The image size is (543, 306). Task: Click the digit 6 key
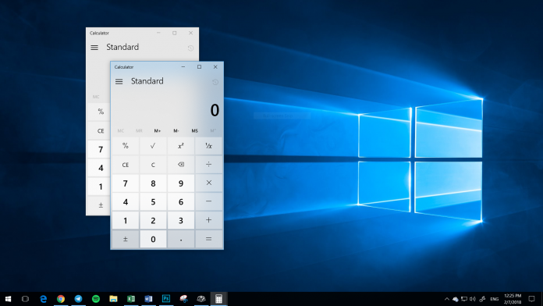(181, 201)
